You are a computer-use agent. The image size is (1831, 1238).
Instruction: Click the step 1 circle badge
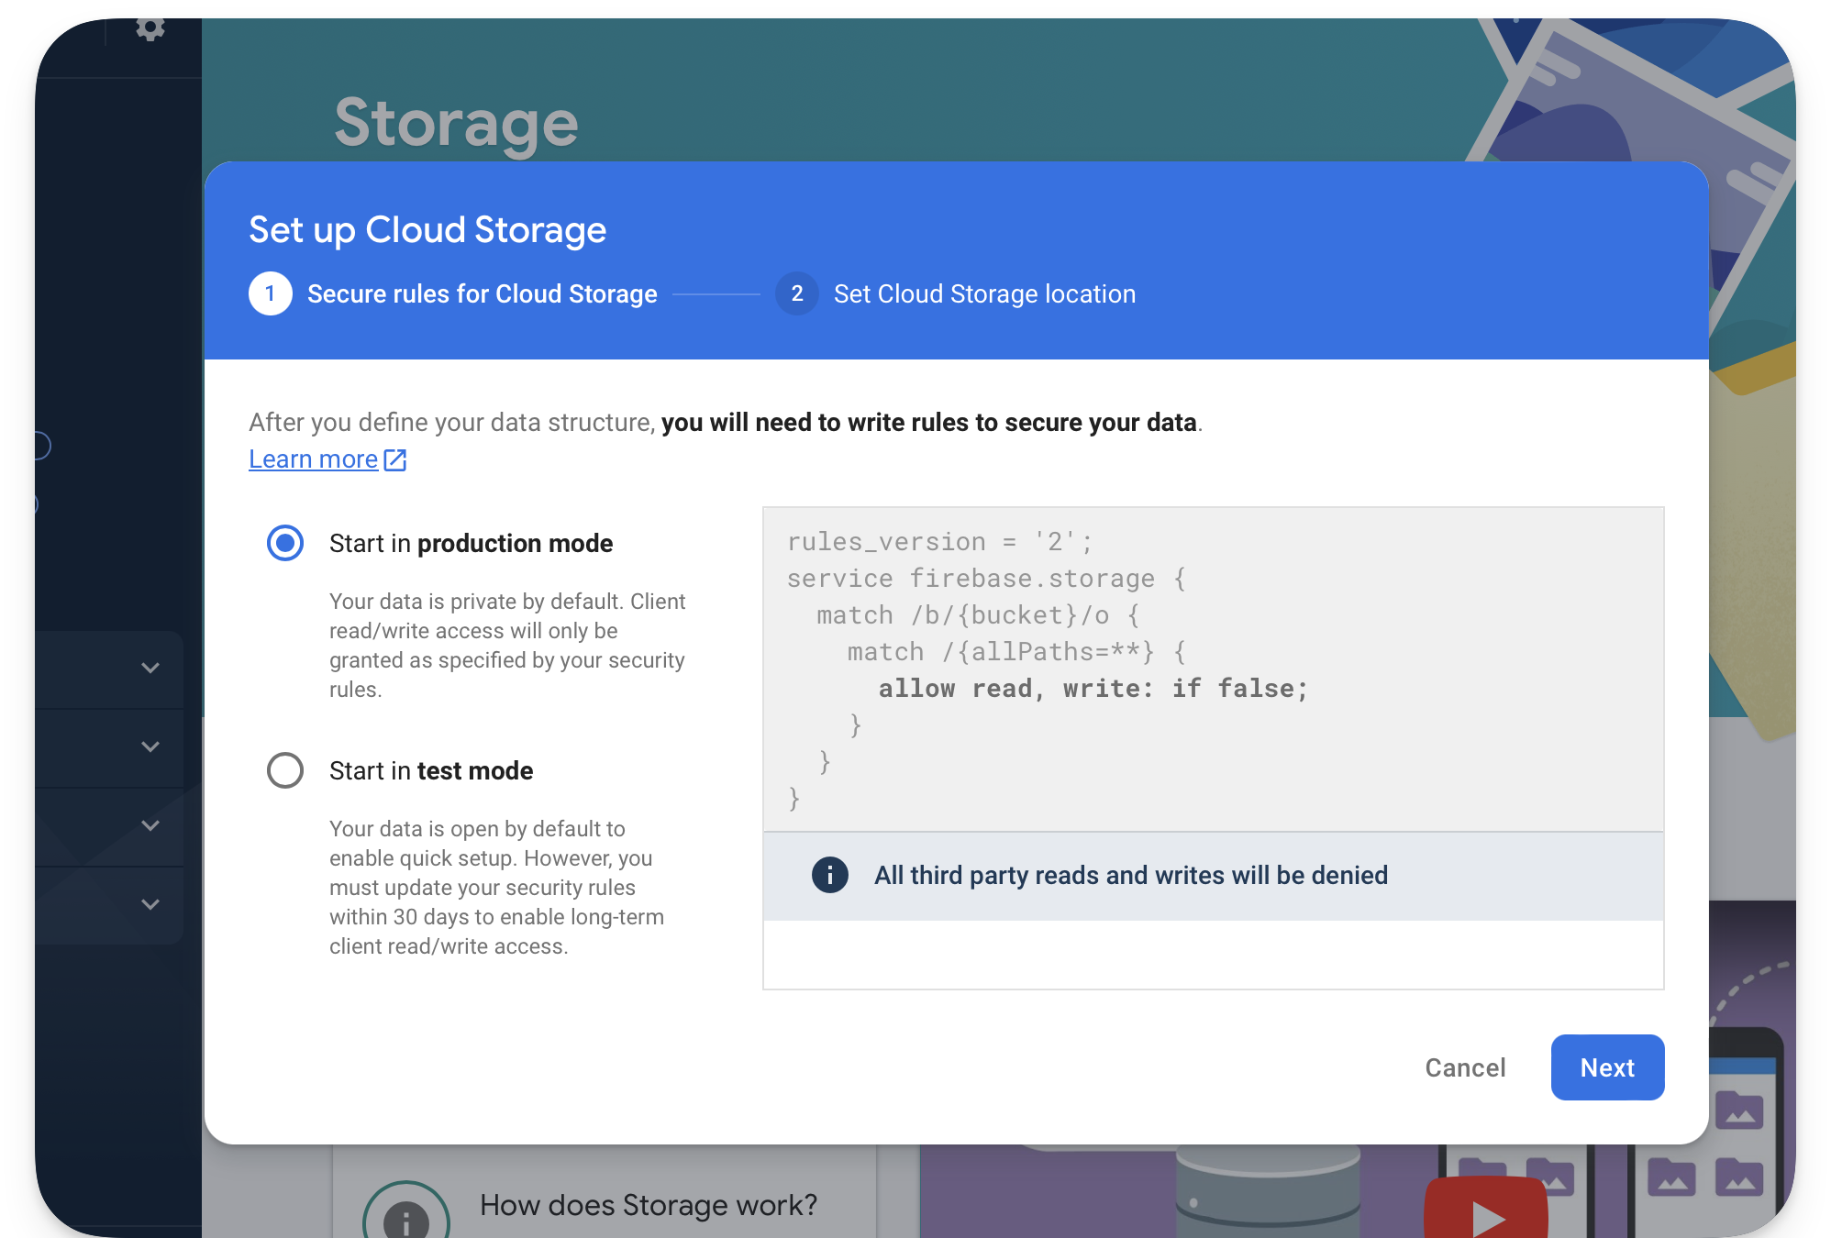270,293
